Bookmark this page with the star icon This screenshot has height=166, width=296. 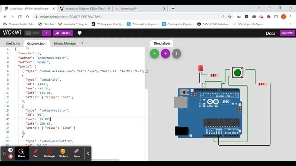point(230,17)
